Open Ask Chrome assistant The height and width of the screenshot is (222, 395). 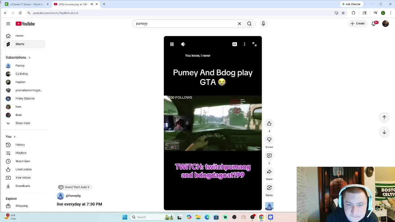pos(351,4)
